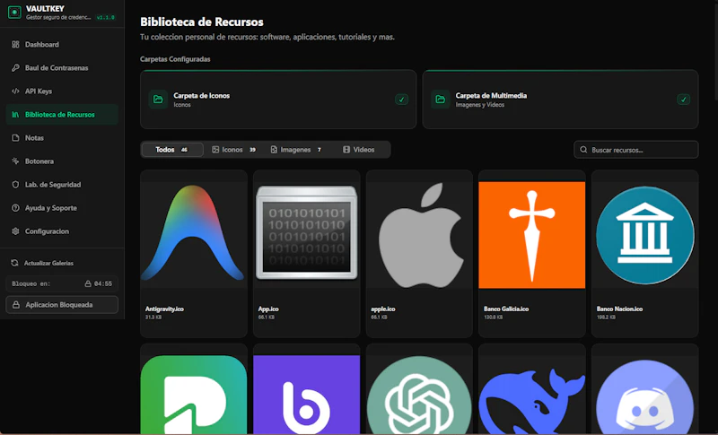Click the code brackets API Keys icon
The image size is (718, 435).
pyautogui.click(x=15, y=91)
